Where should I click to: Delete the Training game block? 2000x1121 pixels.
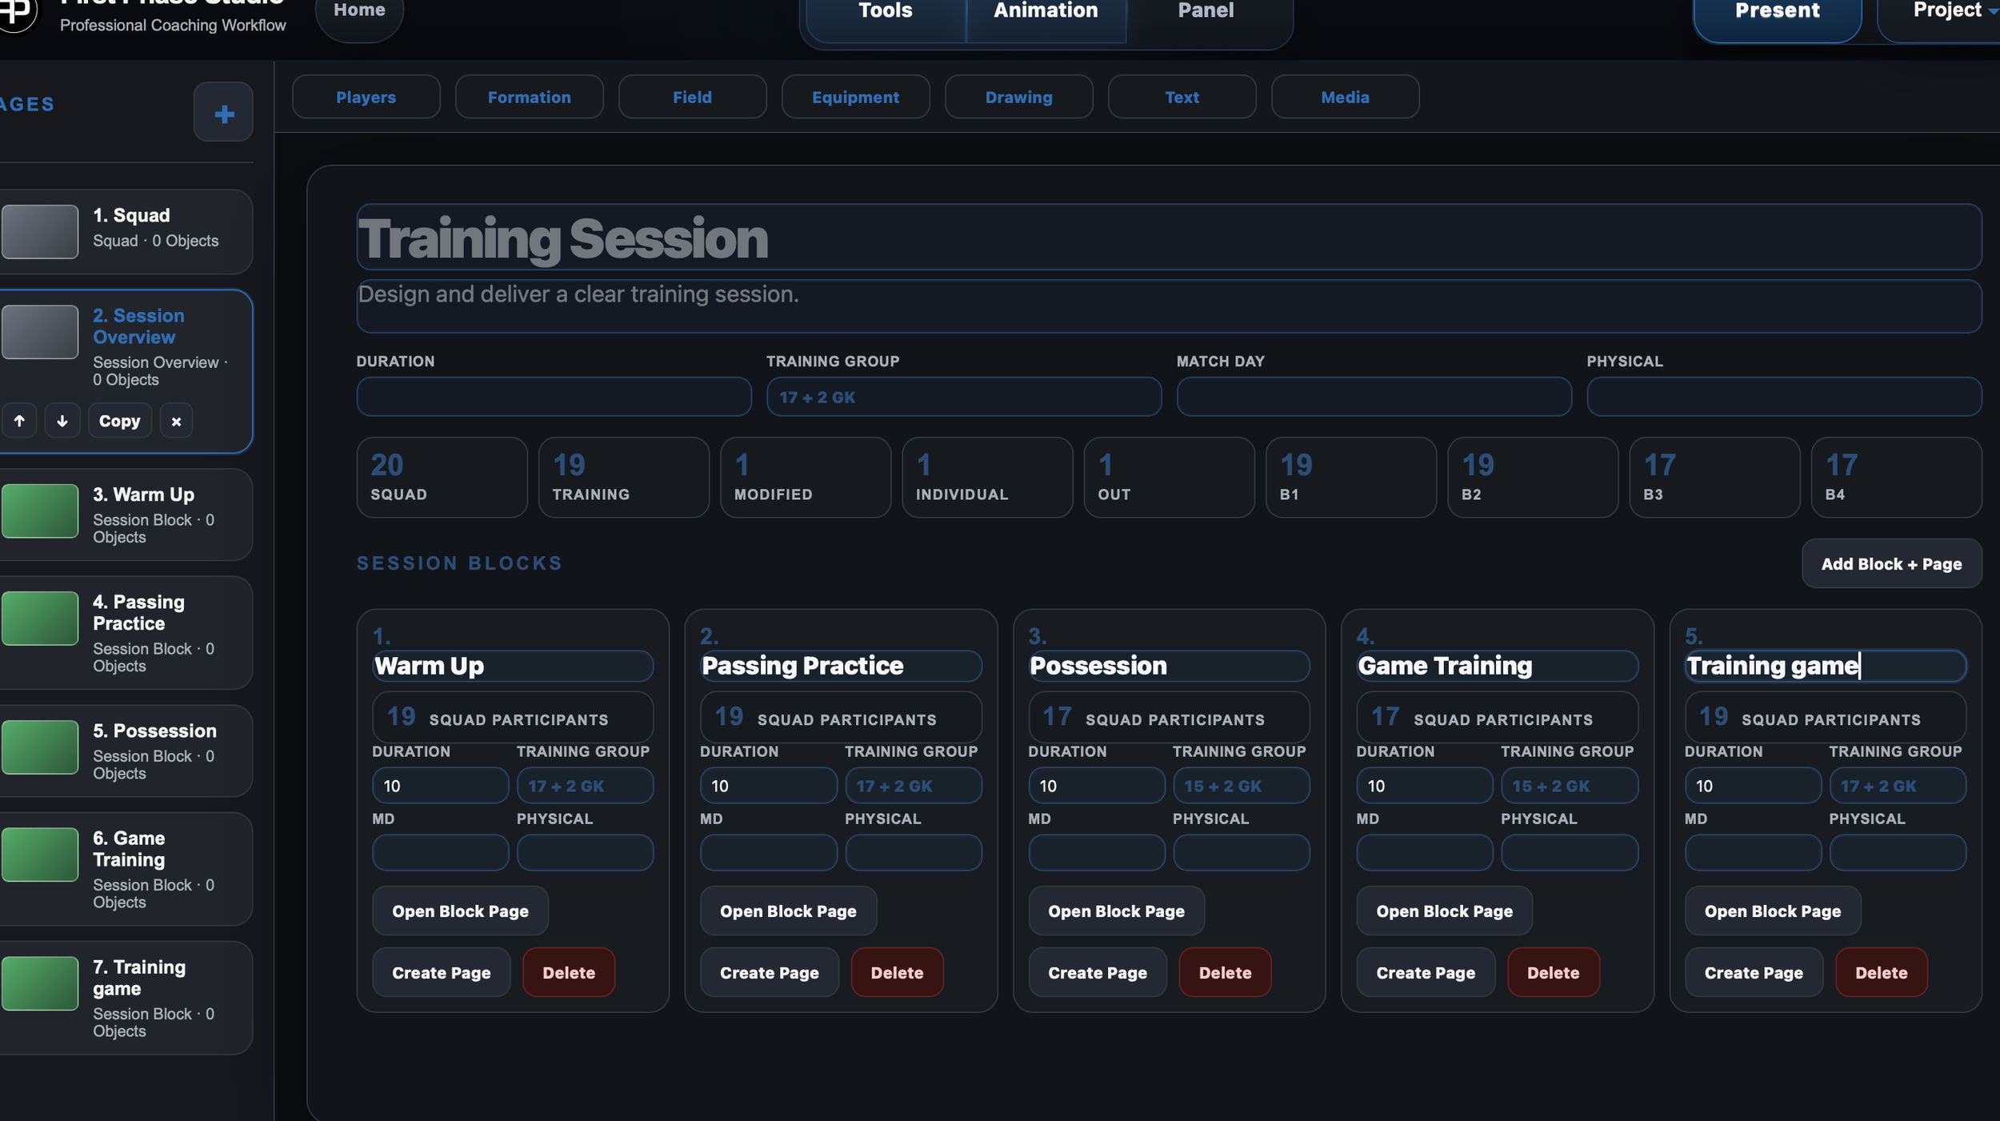pos(1881,972)
